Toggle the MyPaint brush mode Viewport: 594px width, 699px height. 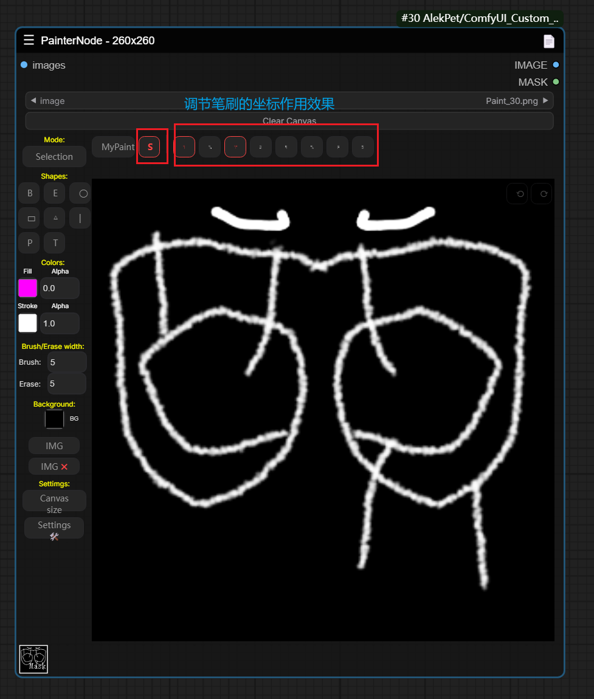pos(118,147)
